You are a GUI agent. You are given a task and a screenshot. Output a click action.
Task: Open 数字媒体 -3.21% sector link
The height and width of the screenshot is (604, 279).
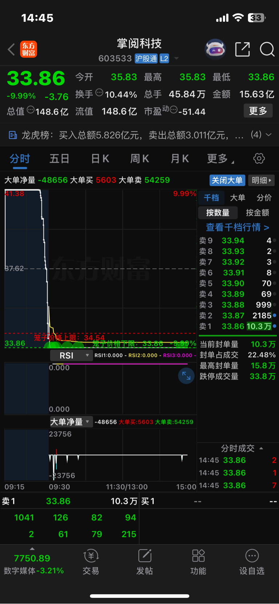click(34, 571)
